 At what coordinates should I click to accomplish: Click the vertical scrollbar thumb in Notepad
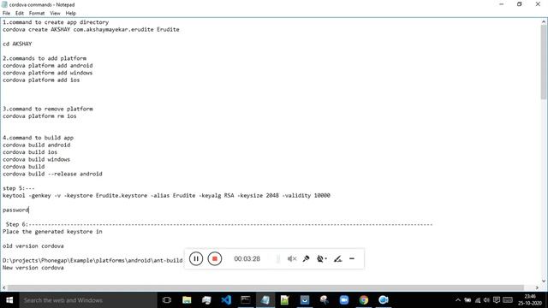pos(544,62)
